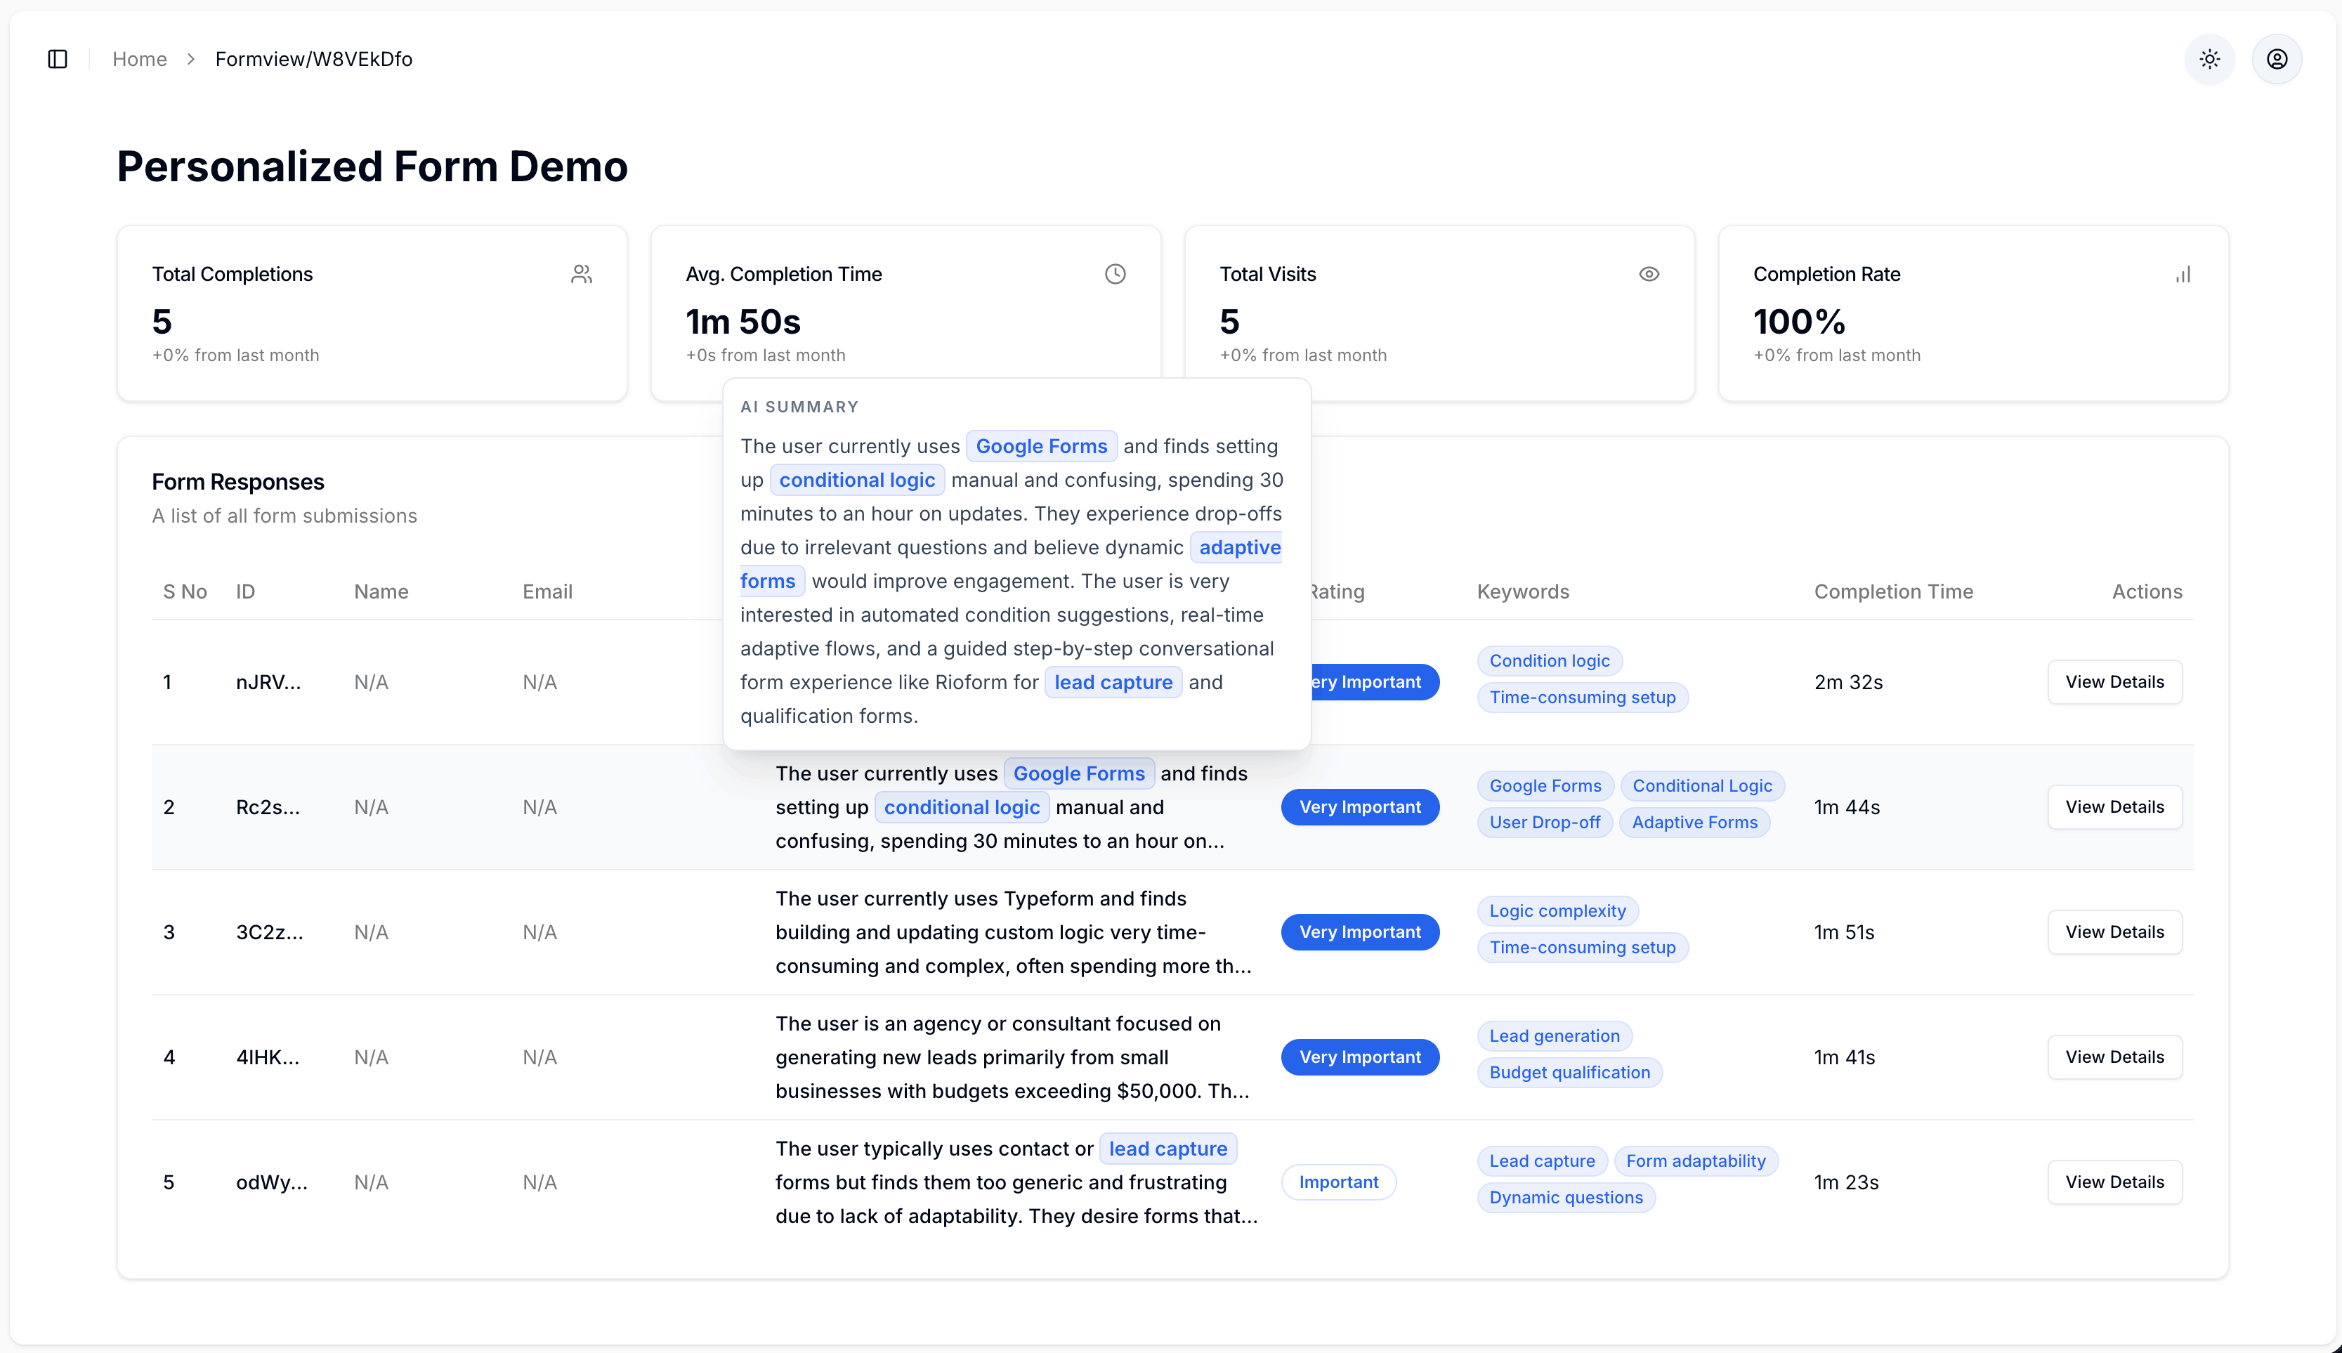
Task: Click the eye icon in Total Visits
Action: point(1649,274)
